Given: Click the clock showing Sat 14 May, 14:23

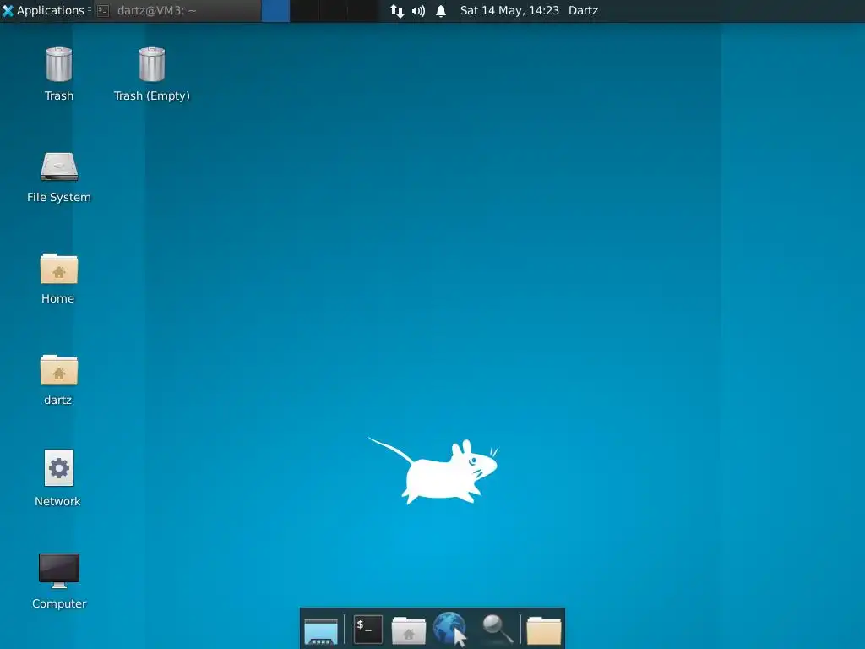Looking at the screenshot, I should (x=509, y=10).
